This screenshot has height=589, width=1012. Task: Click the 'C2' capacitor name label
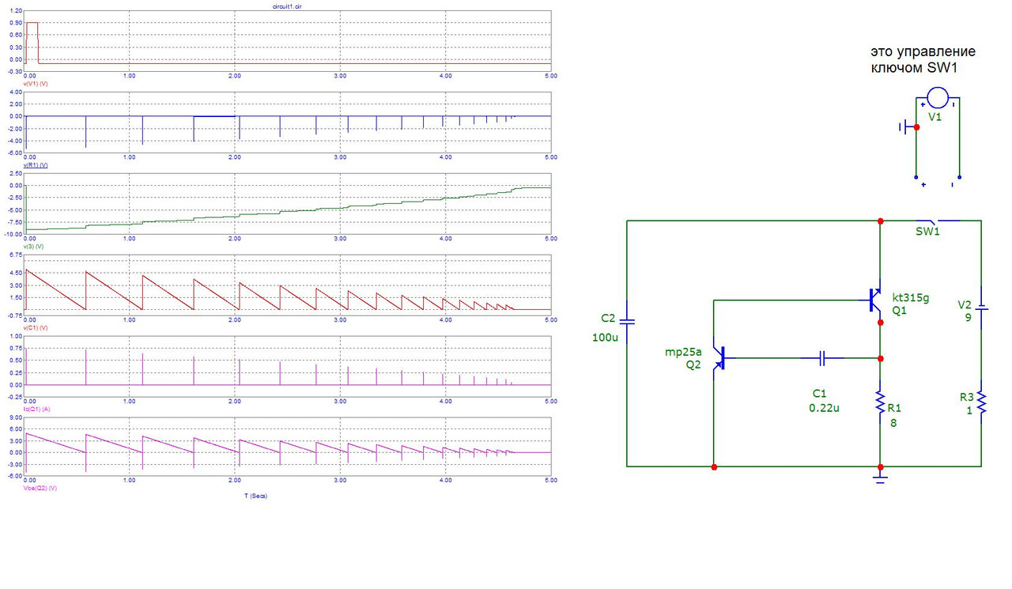607,319
